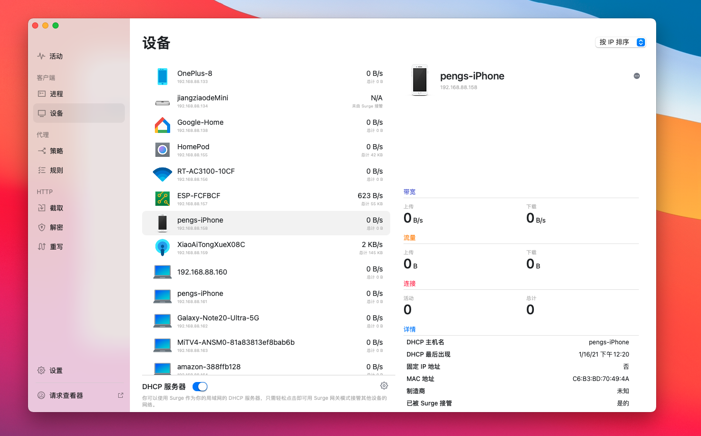Image resolution: width=701 pixels, height=436 pixels.
Task: Click the HomePod device icon
Action: (x=162, y=150)
